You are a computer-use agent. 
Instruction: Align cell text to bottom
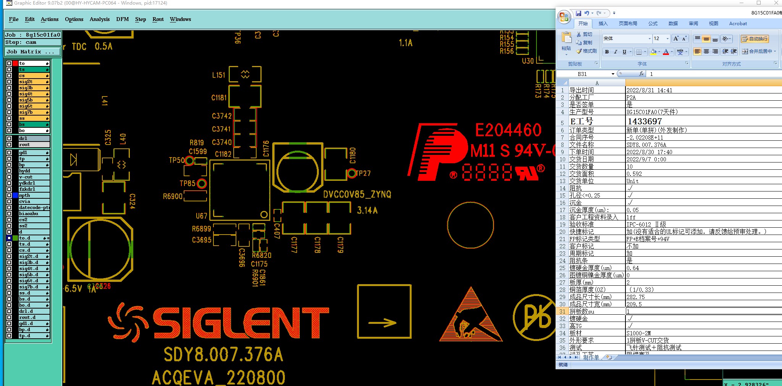coord(715,39)
